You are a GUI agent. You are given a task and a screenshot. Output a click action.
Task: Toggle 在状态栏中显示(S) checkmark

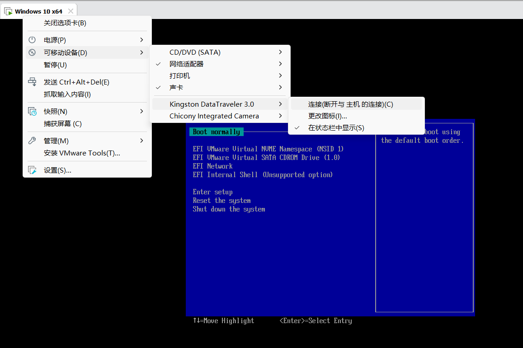(356, 127)
